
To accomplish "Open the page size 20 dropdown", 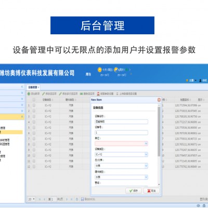I will coord(31,199).
